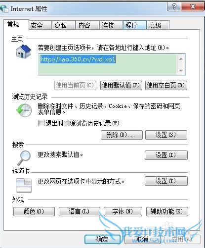Viewport: 205px width, 248px height.
Task: Click 使用空白页 button
Action: pyautogui.click(x=166, y=85)
